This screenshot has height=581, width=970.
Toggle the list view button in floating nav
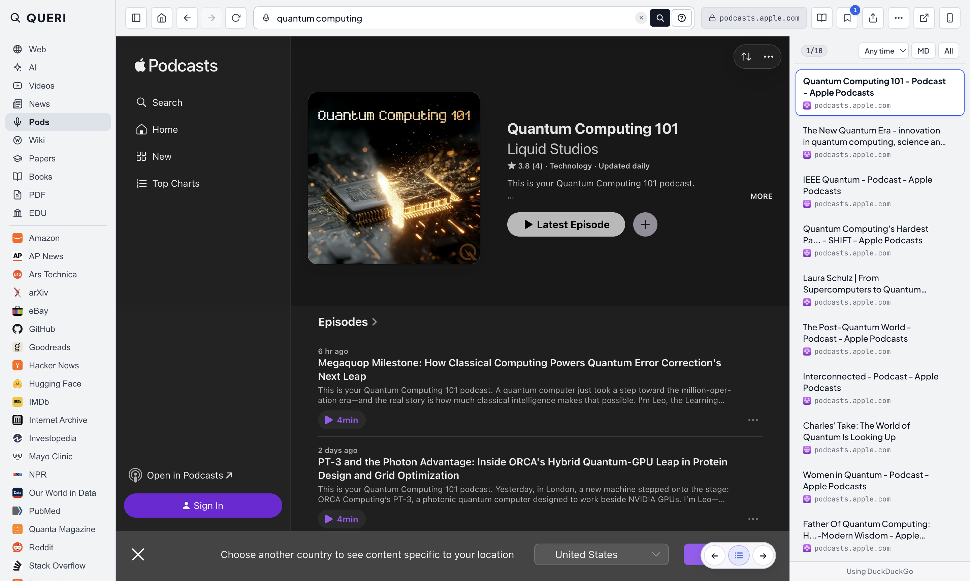click(739, 555)
